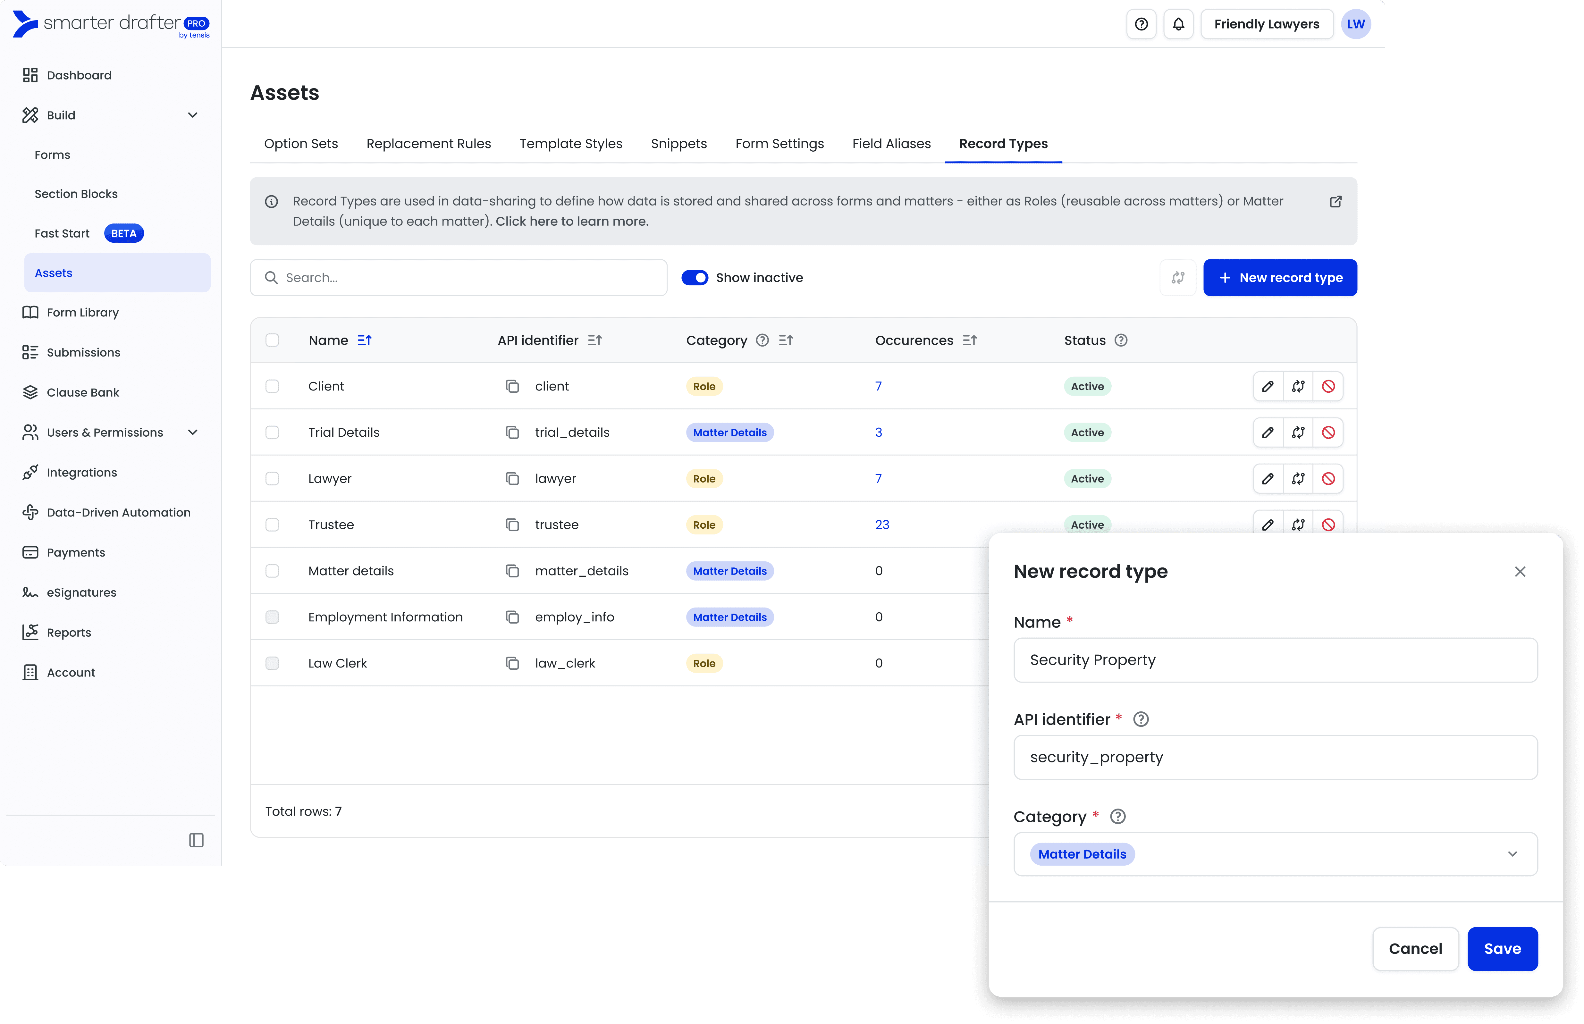Focus the API identifier input field
Image resolution: width=1584 pixels, height=1024 pixels.
(1275, 757)
